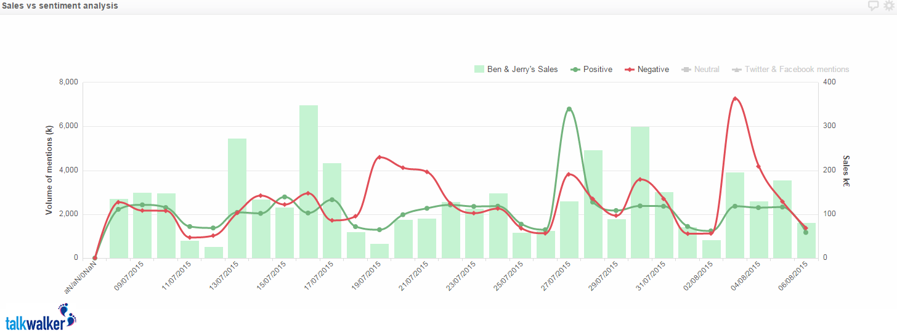Click the '300' right axis label
This screenshot has height=335, width=897.
tap(828, 126)
